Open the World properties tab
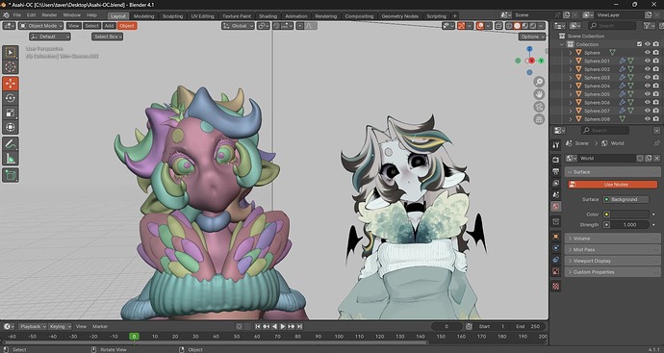This screenshot has width=664, height=353. point(556,206)
